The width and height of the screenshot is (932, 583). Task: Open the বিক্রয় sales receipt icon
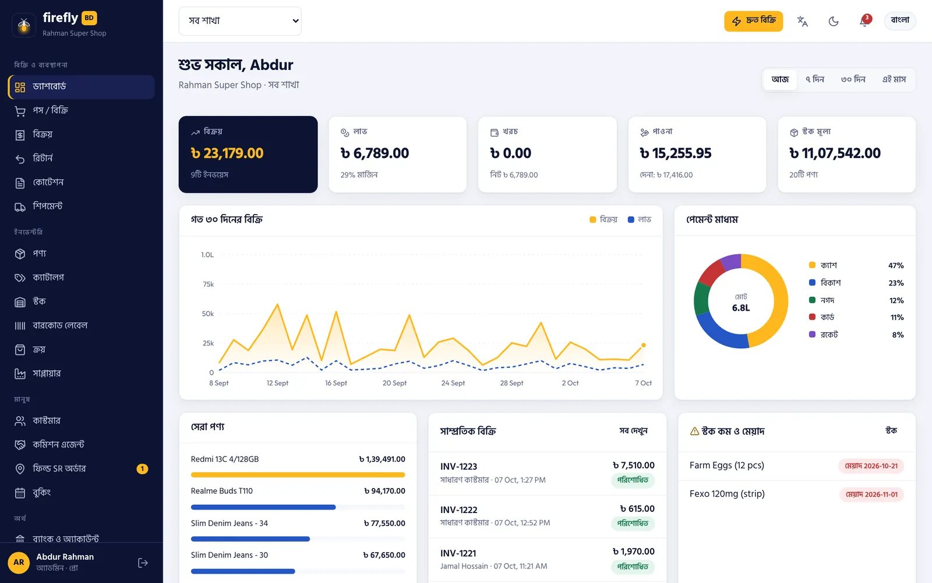tap(20, 135)
